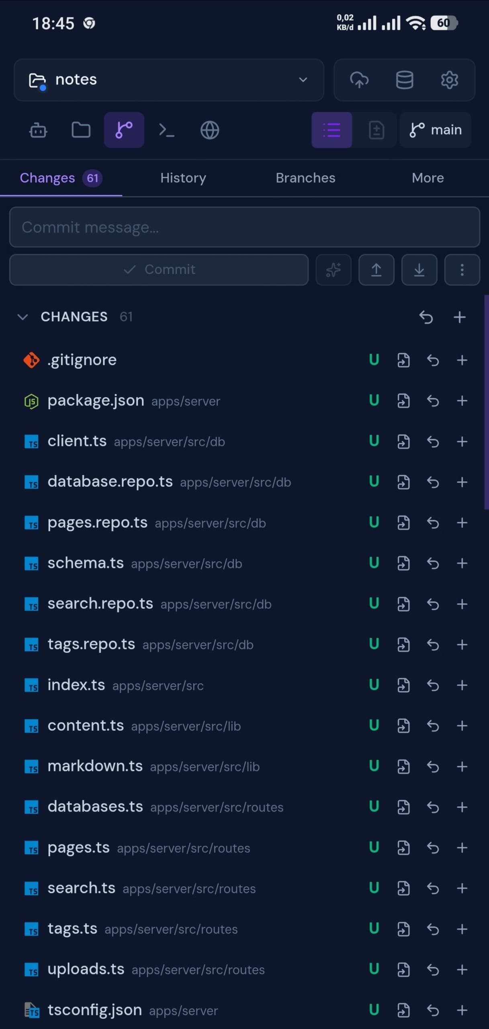This screenshot has width=489, height=1029.
Task: Pull changes with the download arrow button
Action: tap(419, 269)
